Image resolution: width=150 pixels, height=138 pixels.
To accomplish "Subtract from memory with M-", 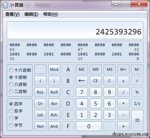I will point(137,69).
